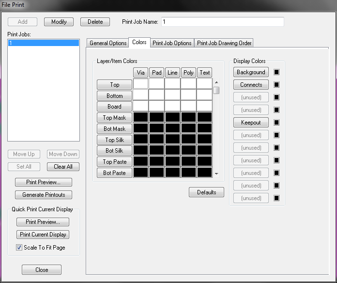The height and width of the screenshot is (283, 337).
Task: Select the Bot Silk Text color cell
Action: pos(204,150)
